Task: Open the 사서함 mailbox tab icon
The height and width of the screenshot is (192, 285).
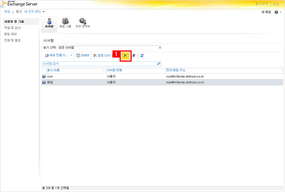Action: tap(49, 23)
